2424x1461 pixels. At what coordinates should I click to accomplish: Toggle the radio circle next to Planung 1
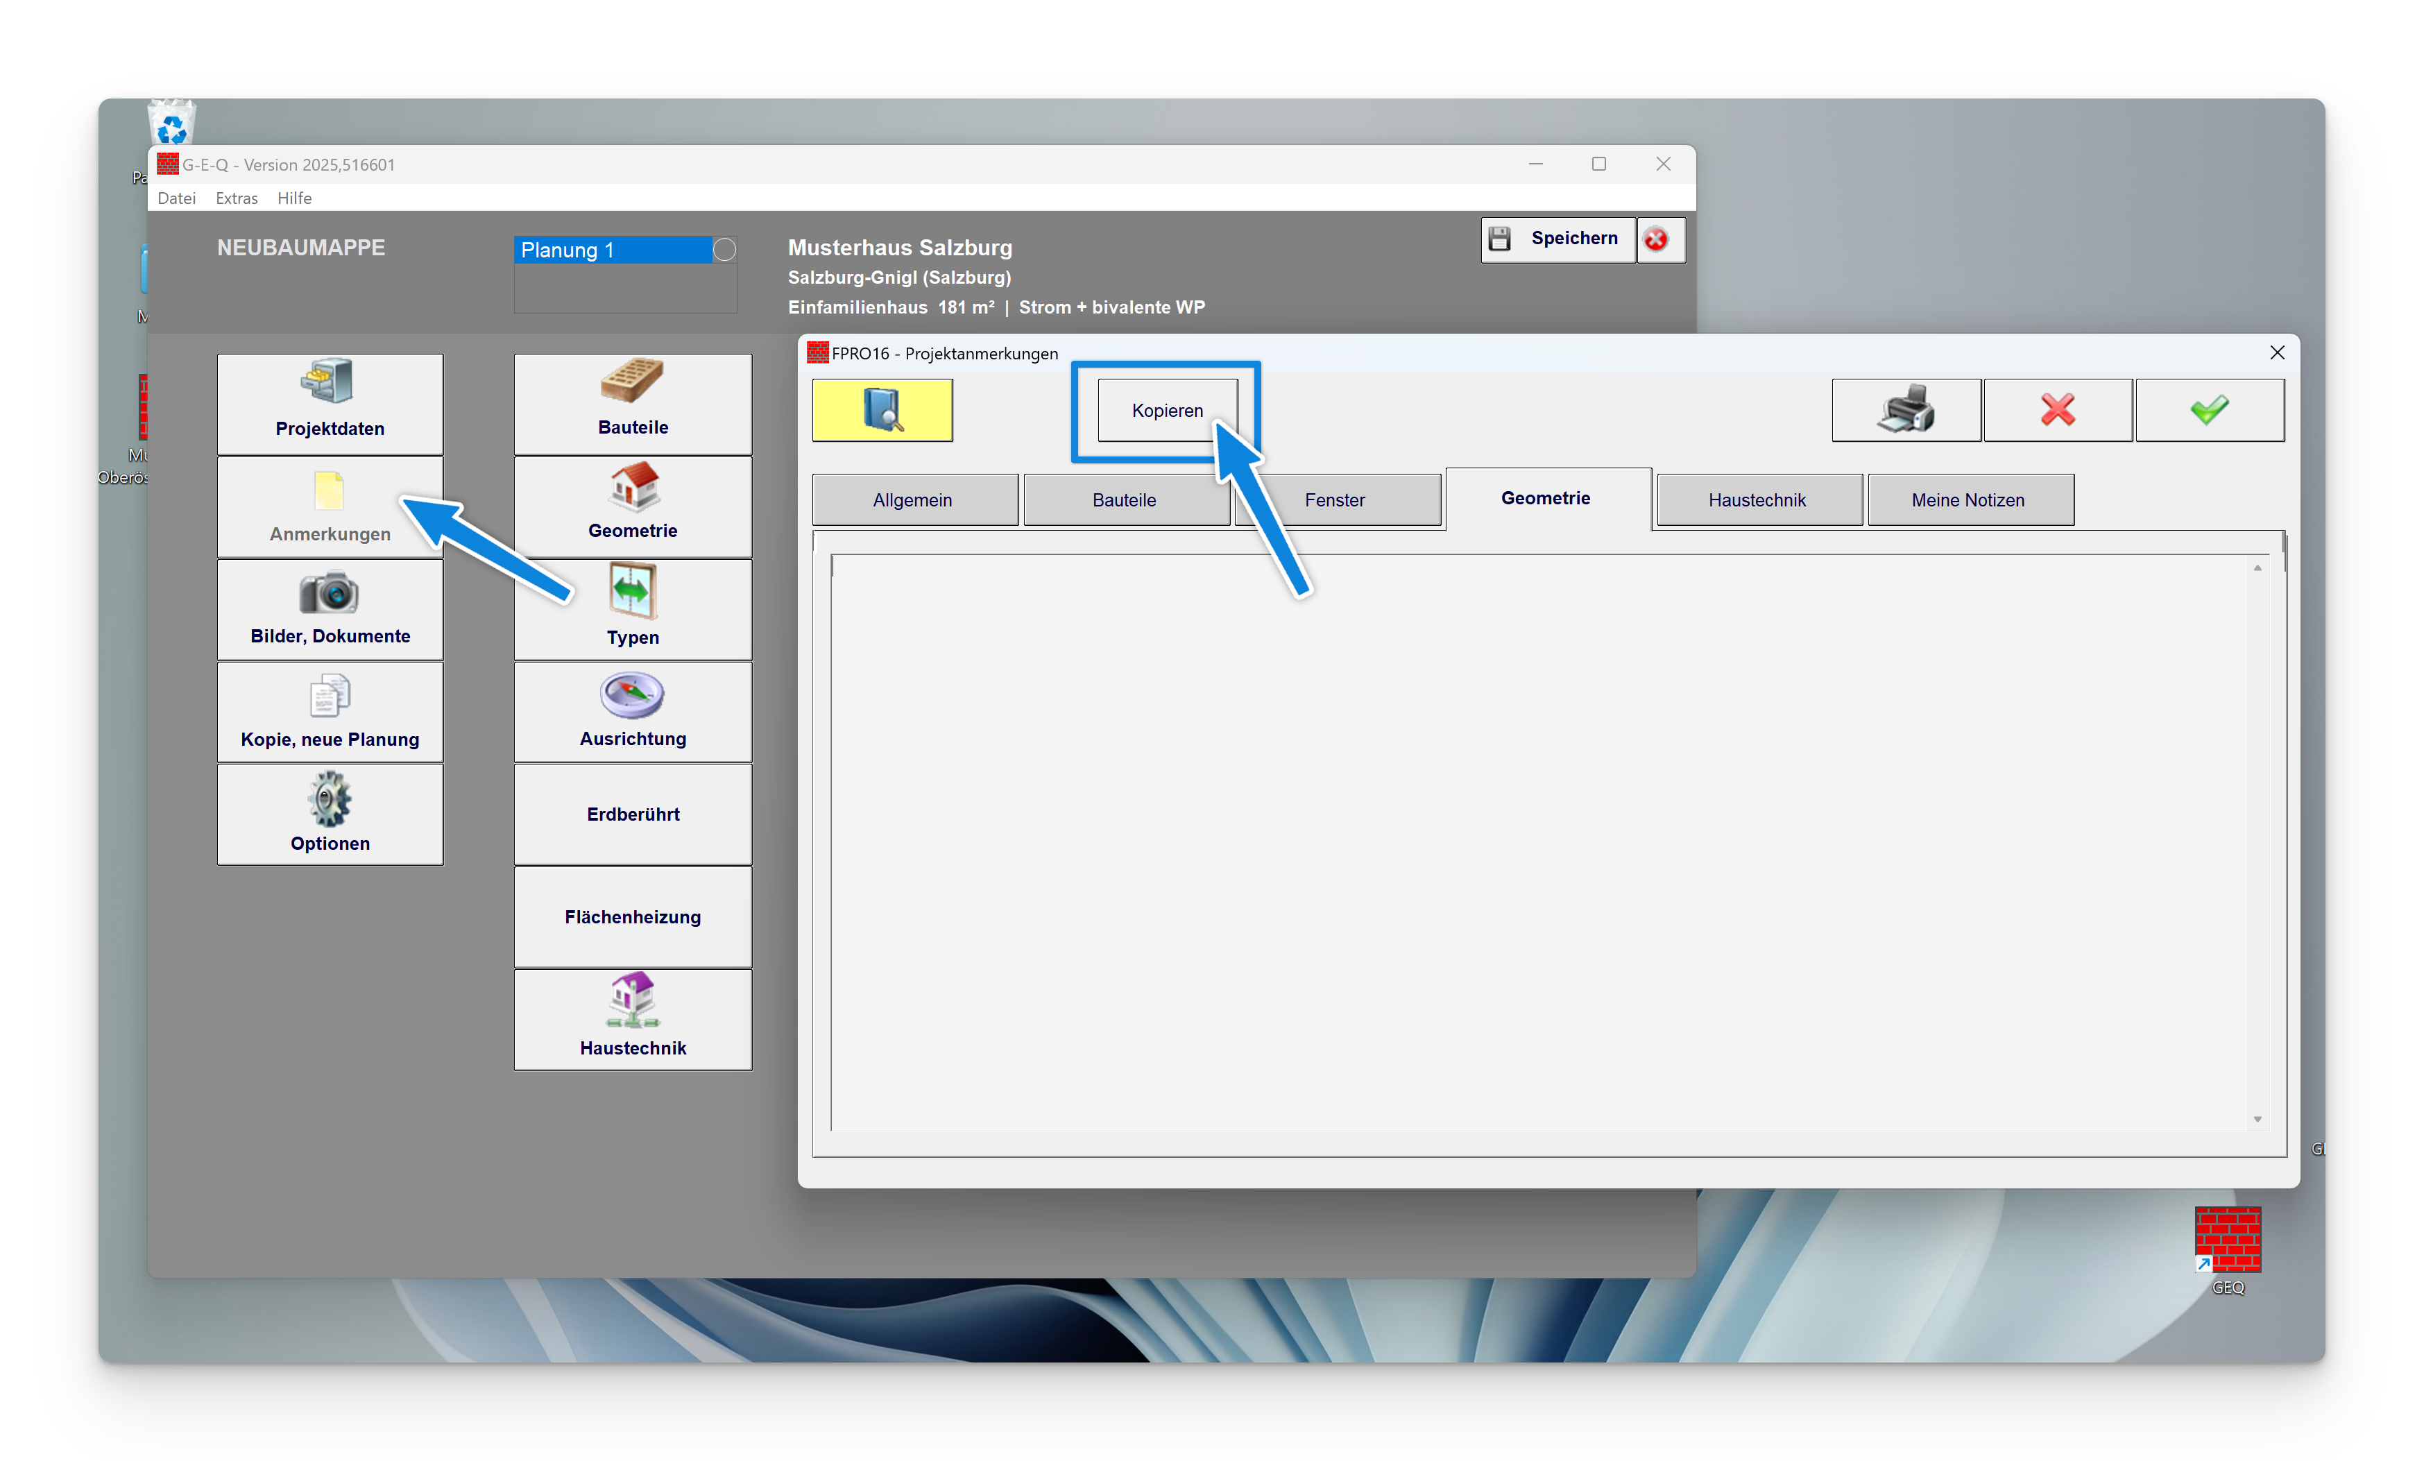[x=724, y=250]
